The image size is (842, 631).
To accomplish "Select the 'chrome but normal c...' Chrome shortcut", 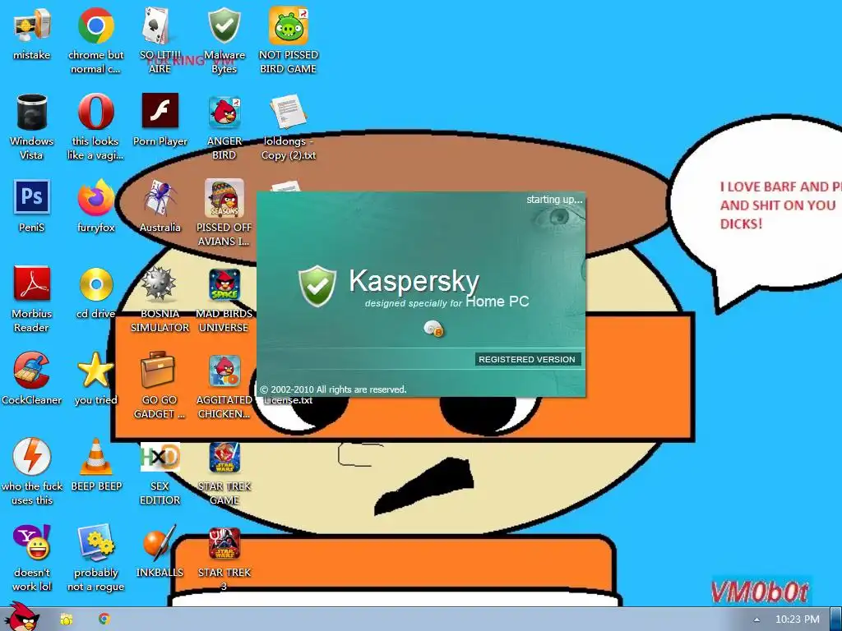I will pyautogui.click(x=95, y=25).
